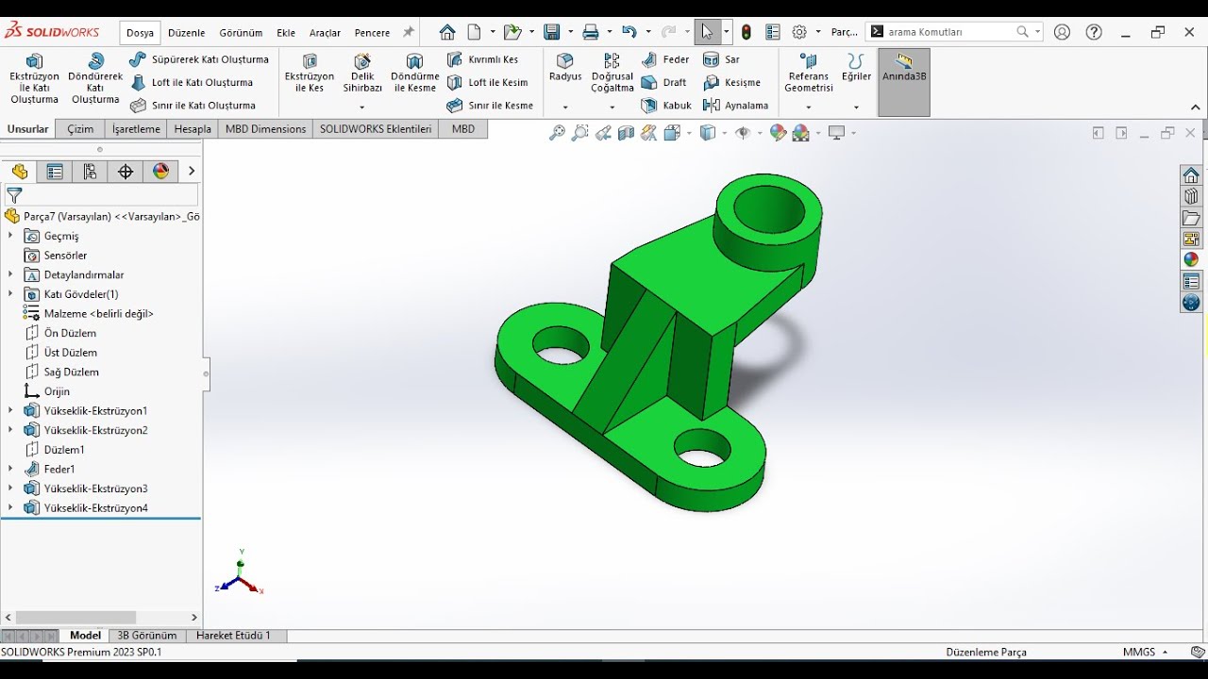The image size is (1208, 679).
Task: Select Ekstrüzyon ile Kes tool
Action: tap(310, 74)
